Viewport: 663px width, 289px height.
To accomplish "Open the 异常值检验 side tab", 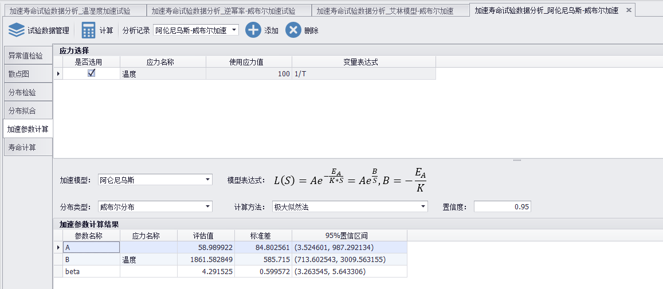I will pyautogui.click(x=28, y=56).
